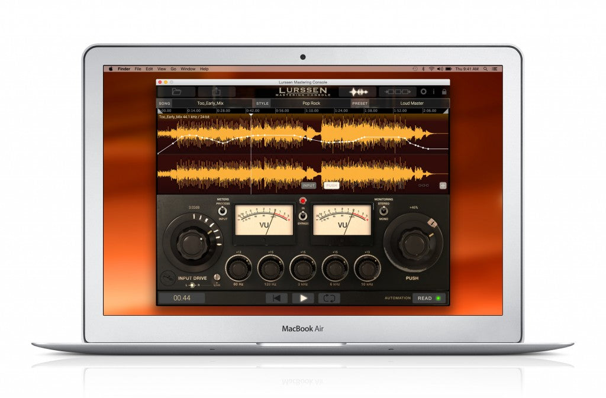Open the Go menu
This screenshot has height=398, width=606.
(x=173, y=69)
